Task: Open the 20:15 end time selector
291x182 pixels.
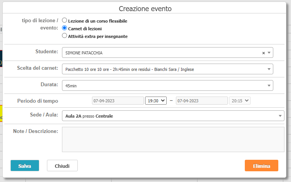Action: (x=240, y=101)
